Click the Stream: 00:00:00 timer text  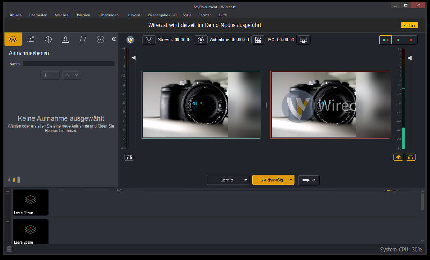175,40
